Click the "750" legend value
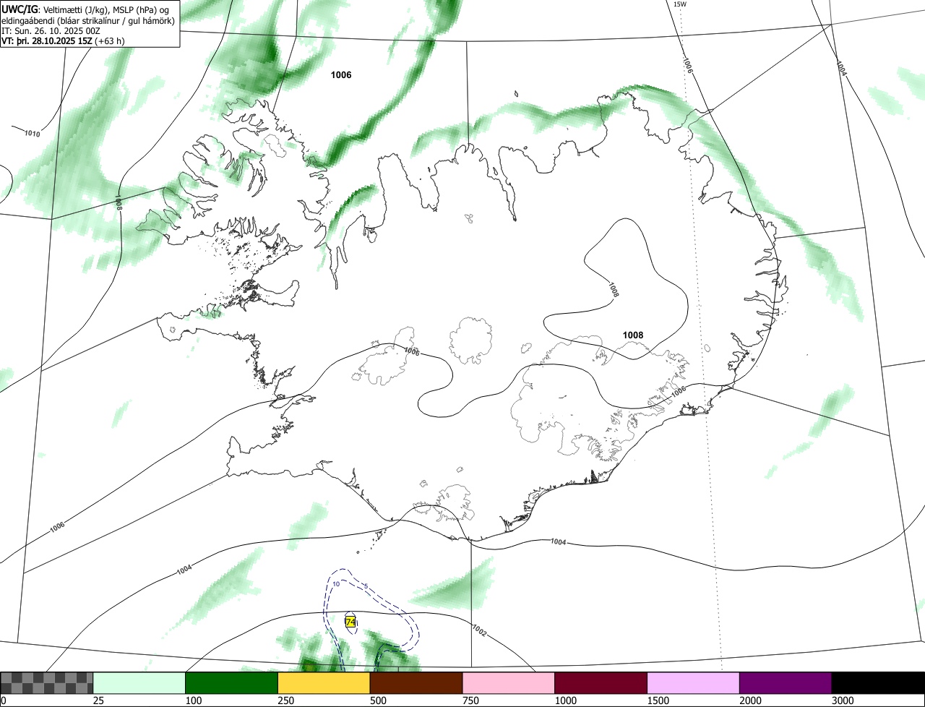Screen dimensions: 925x707 coord(470,701)
